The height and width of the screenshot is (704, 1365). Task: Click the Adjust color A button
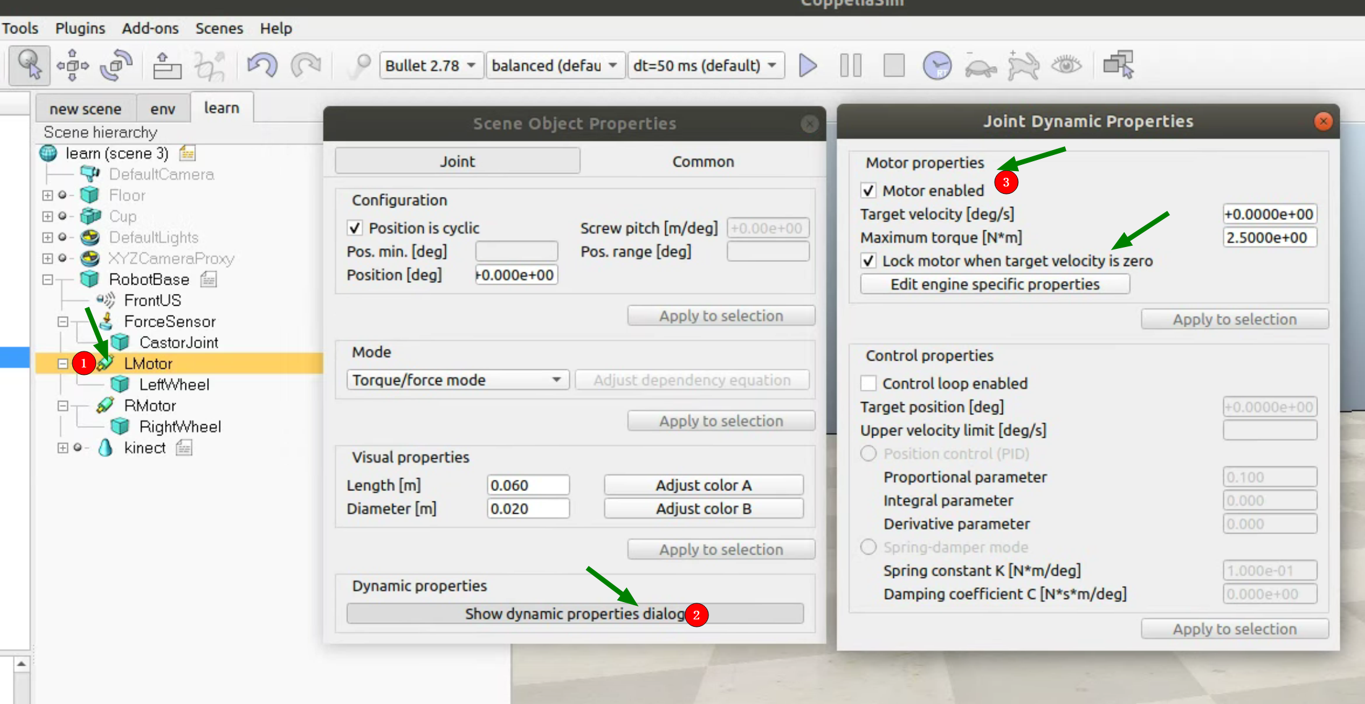(704, 485)
